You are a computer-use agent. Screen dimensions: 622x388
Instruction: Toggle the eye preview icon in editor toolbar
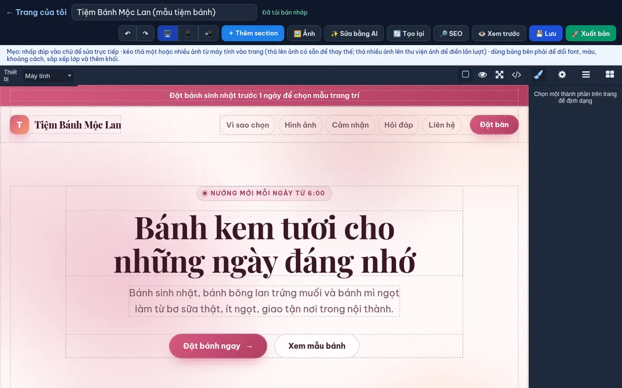483,74
